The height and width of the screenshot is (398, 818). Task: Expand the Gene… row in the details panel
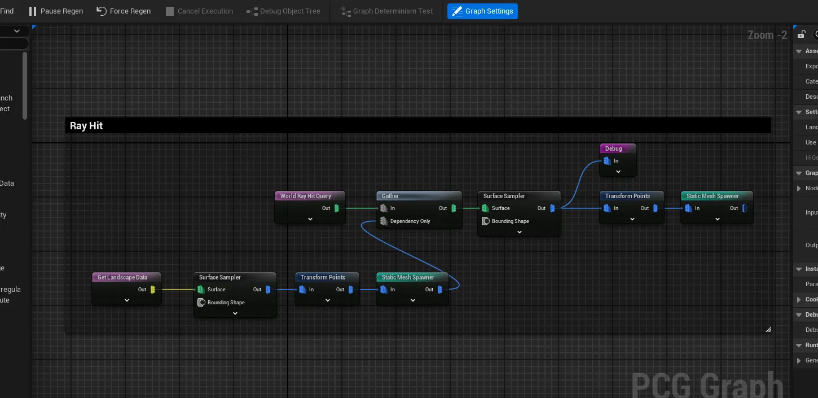(x=799, y=360)
